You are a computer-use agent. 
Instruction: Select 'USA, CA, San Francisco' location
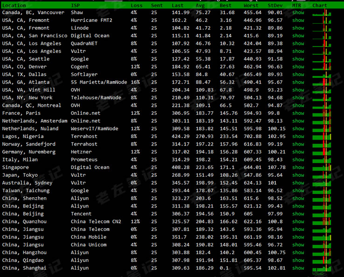pos(35,36)
